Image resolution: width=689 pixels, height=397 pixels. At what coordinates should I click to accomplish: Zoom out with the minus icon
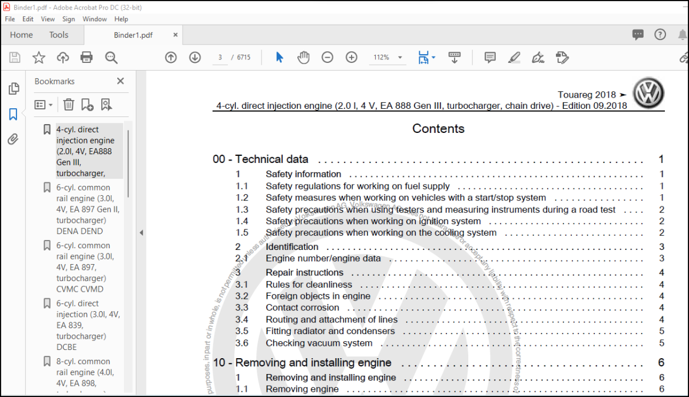coord(327,58)
